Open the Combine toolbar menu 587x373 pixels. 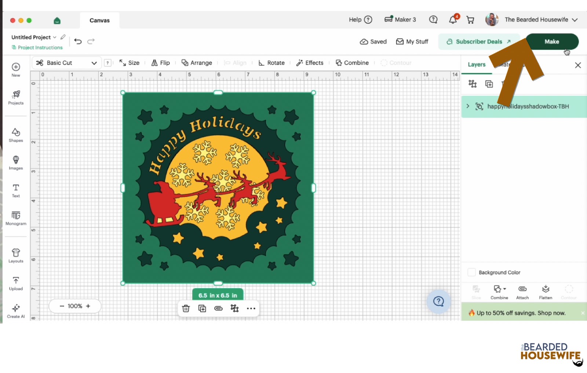(352, 63)
